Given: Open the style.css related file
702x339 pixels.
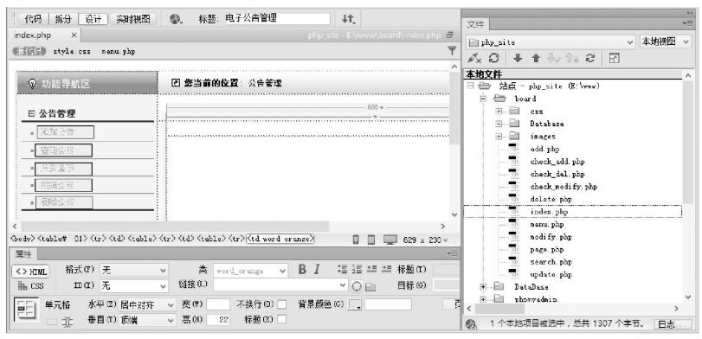Looking at the screenshot, I should tap(72, 51).
